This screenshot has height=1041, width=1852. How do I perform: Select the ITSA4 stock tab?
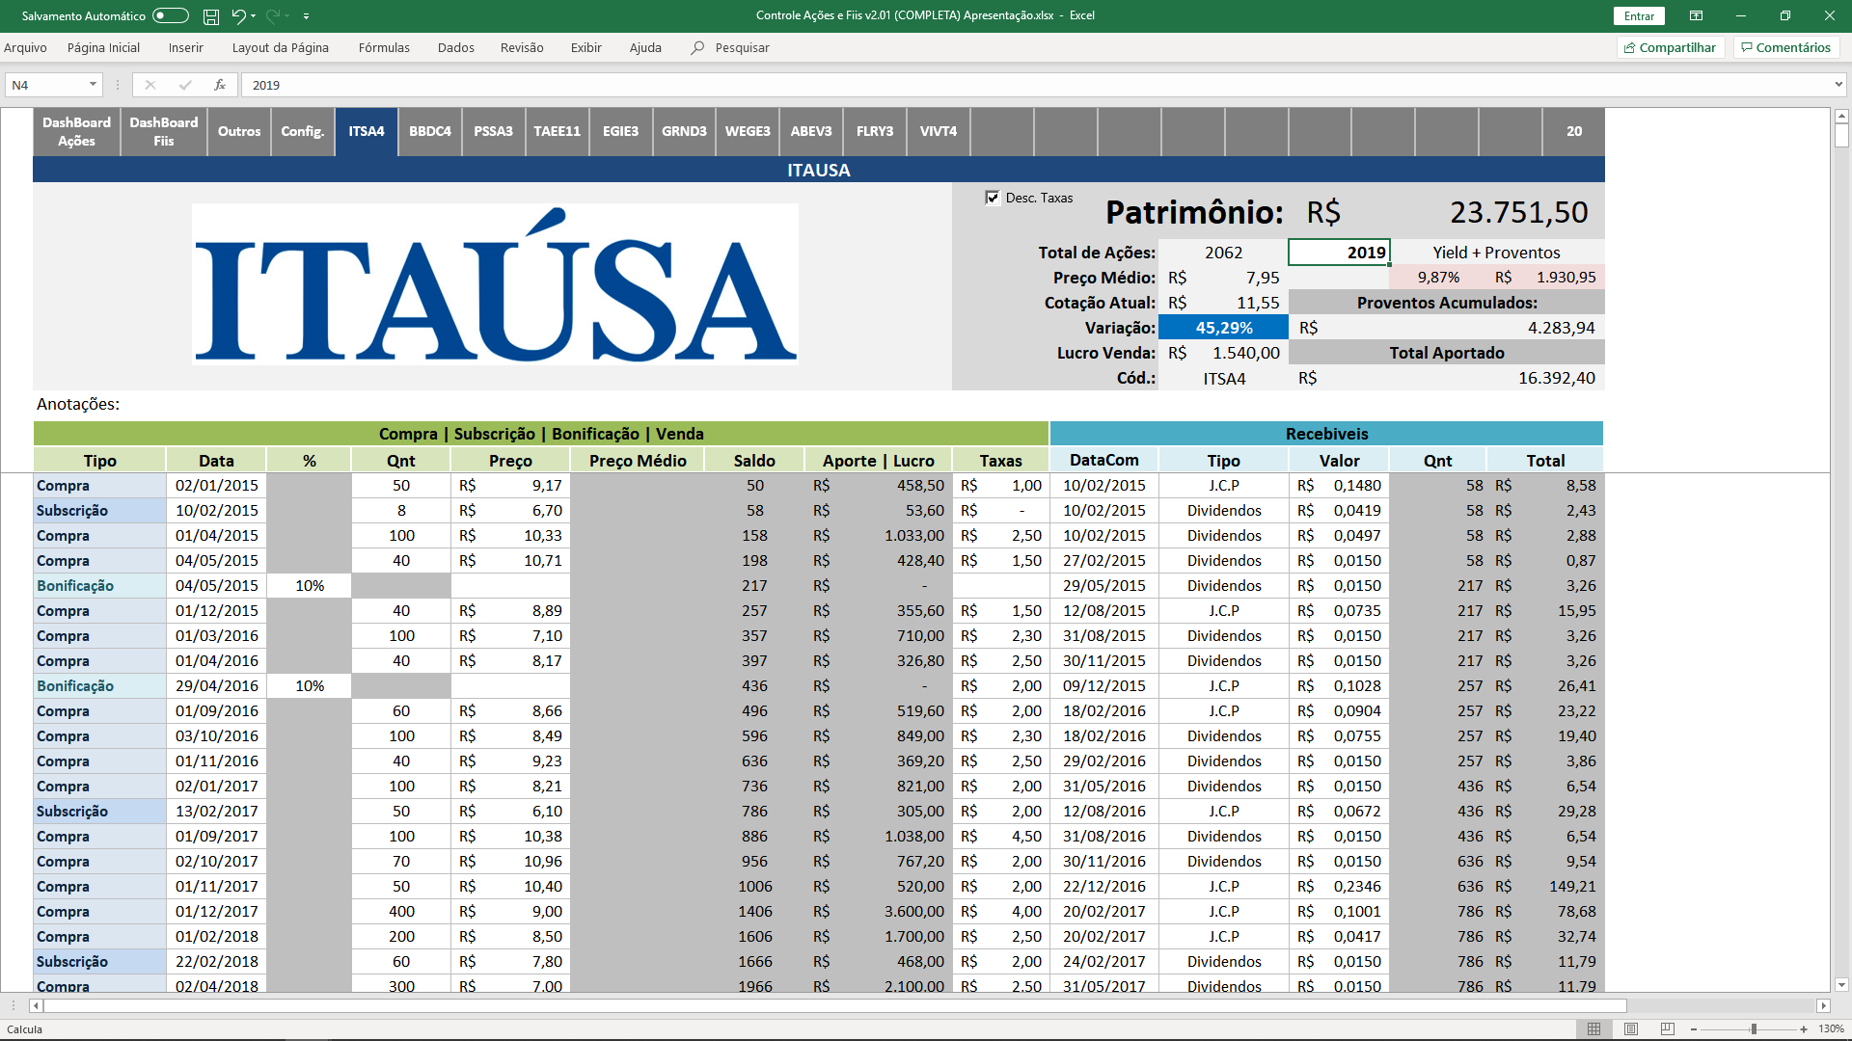(x=367, y=131)
